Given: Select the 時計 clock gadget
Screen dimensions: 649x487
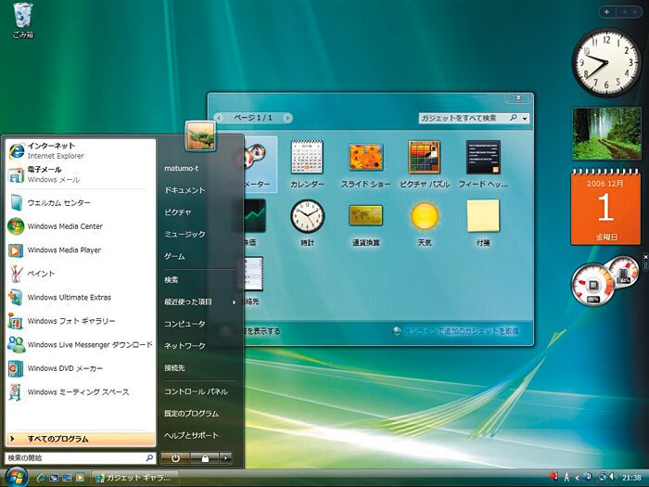Looking at the screenshot, I should point(307,216).
